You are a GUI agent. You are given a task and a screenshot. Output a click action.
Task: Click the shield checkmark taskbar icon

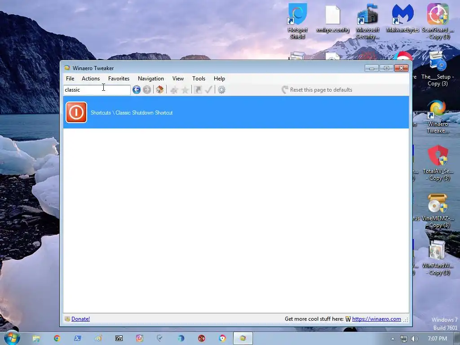tap(160, 339)
